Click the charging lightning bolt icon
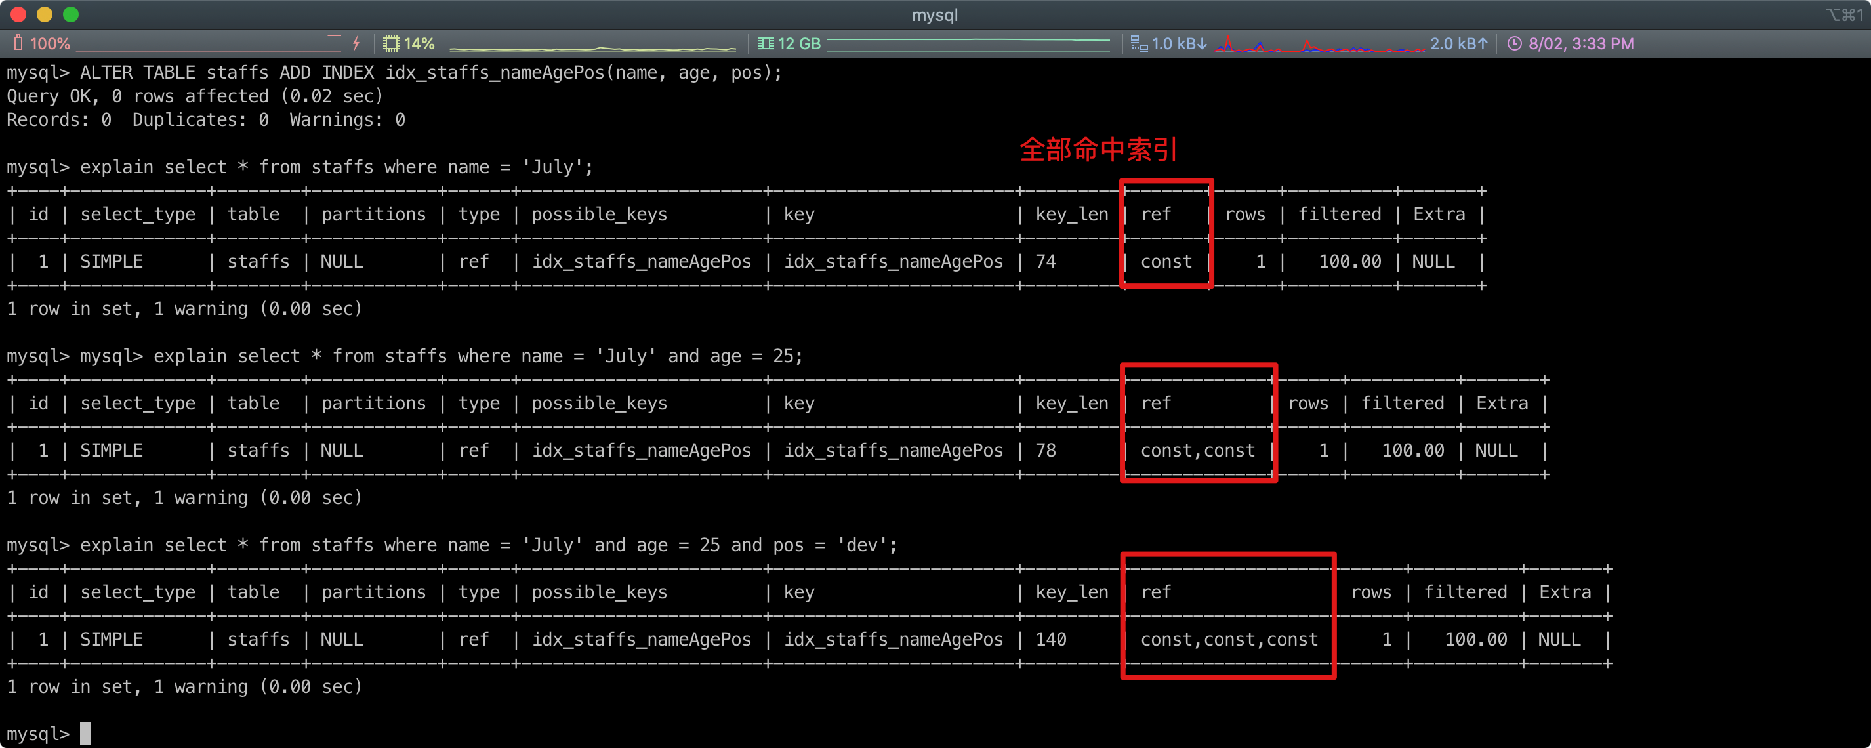Screen dimensions: 1871x748 (x=356, y=43)
